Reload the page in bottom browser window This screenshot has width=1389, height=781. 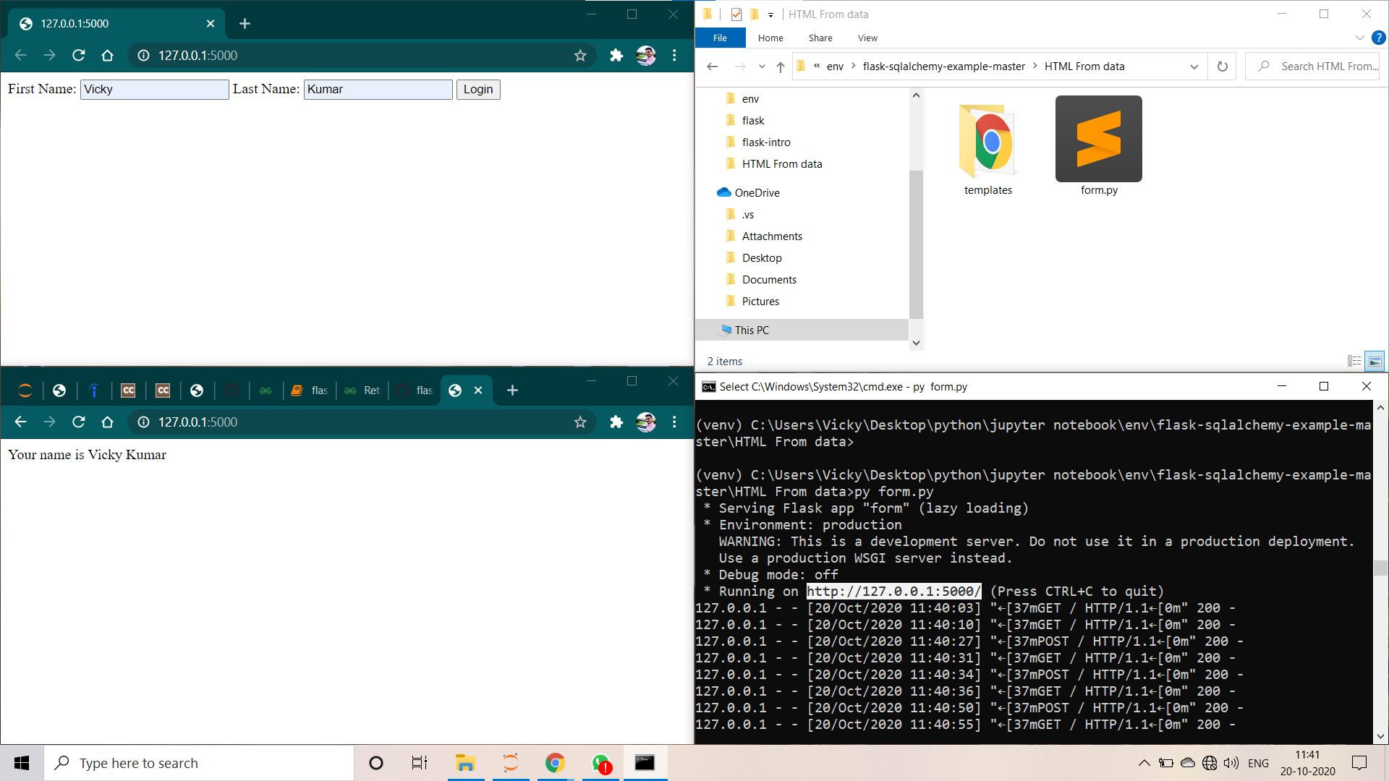pos(79,422)
